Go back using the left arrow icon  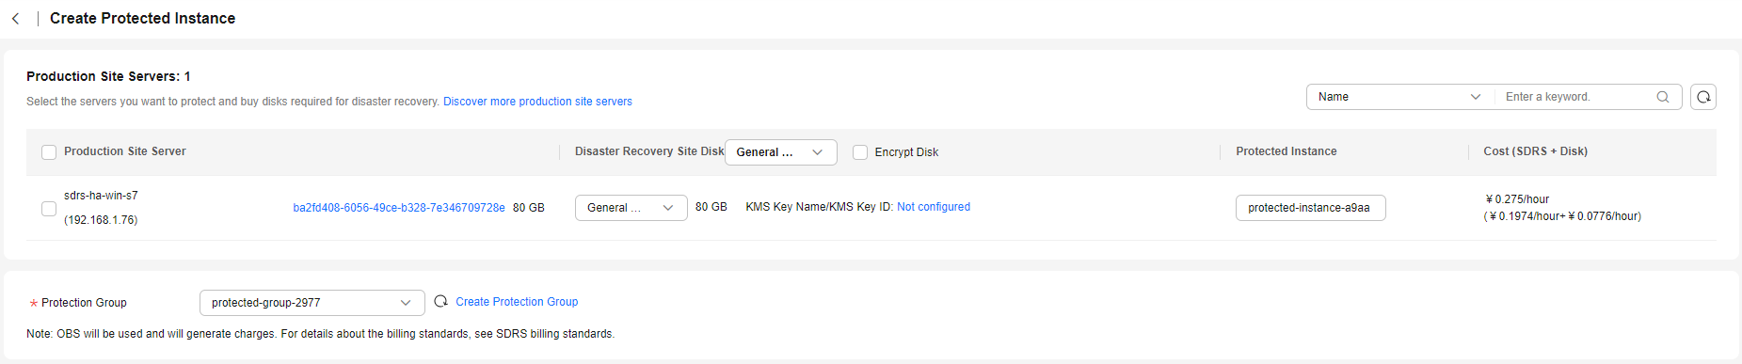[x=15, y=19]
